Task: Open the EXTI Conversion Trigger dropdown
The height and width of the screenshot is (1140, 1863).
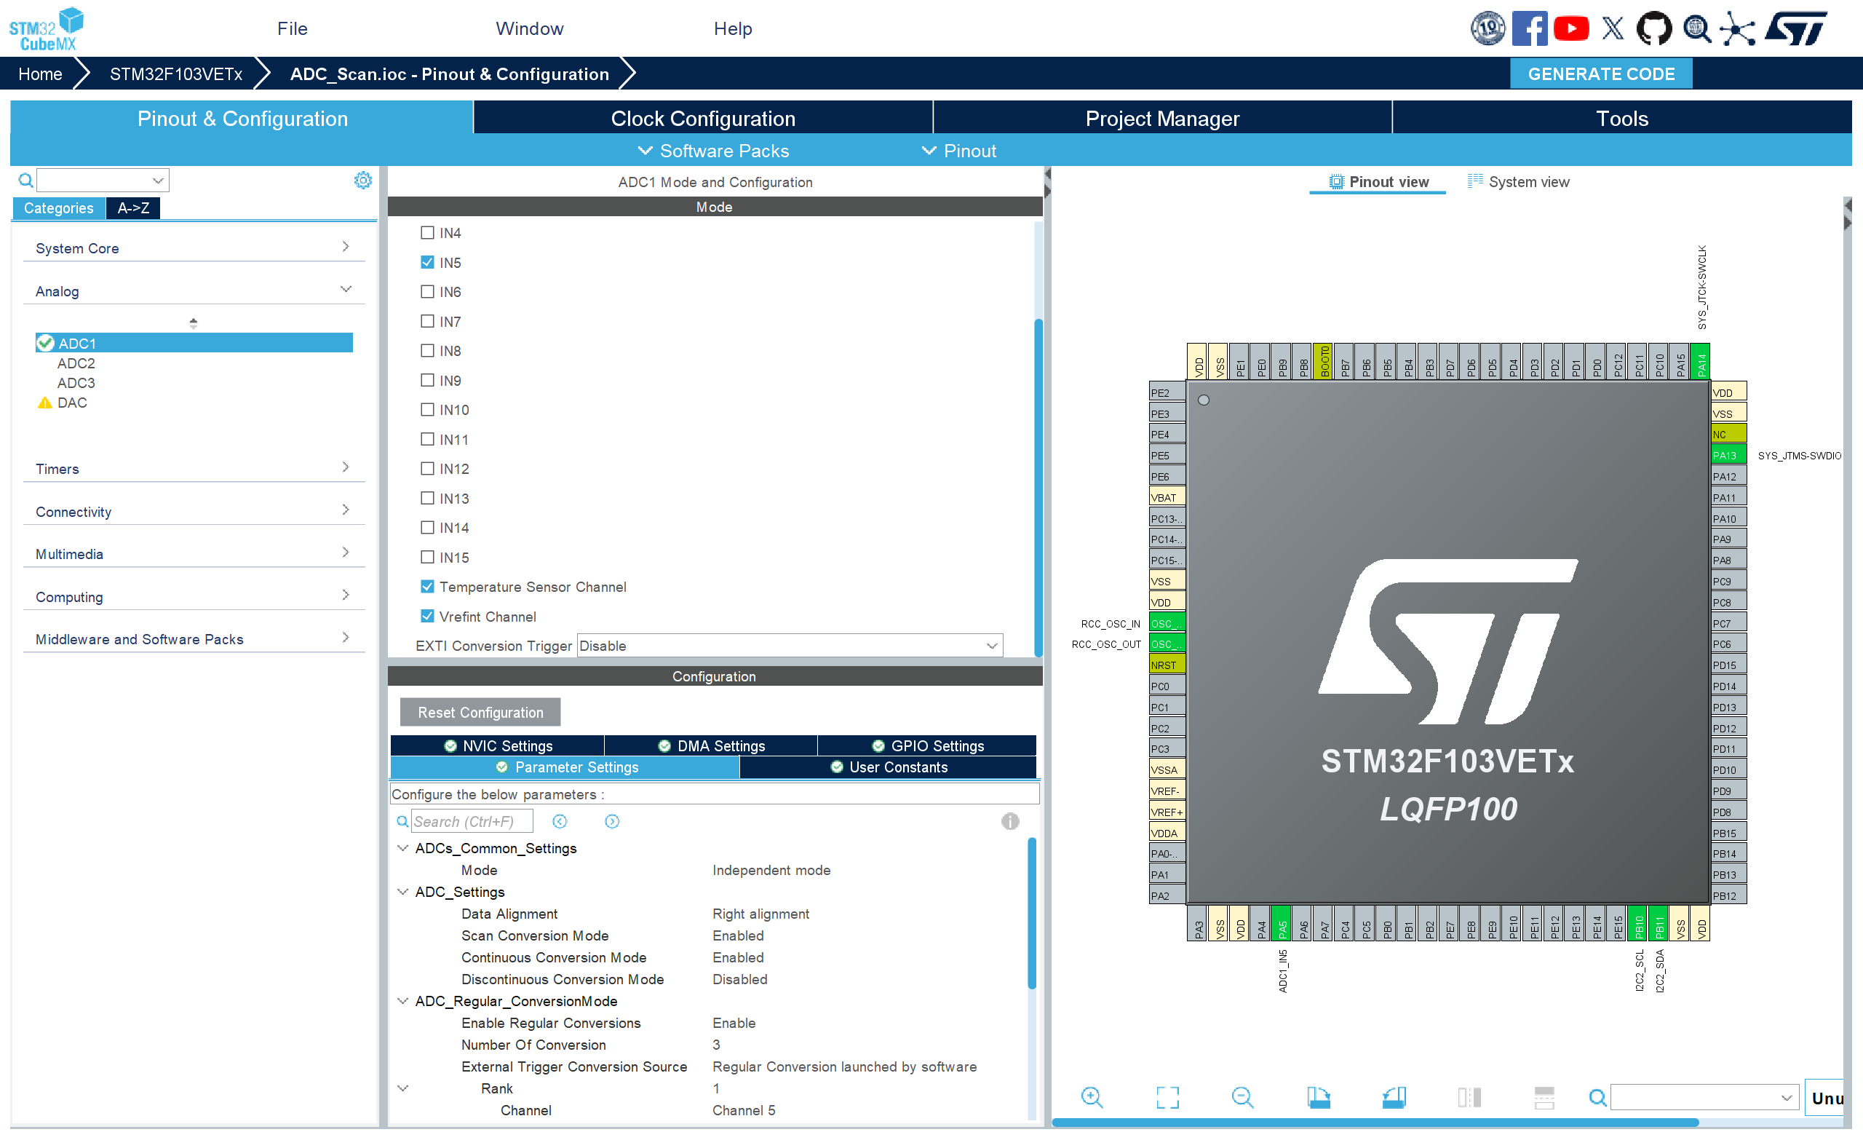Action: pyautogui.click(x=789, y=645)
